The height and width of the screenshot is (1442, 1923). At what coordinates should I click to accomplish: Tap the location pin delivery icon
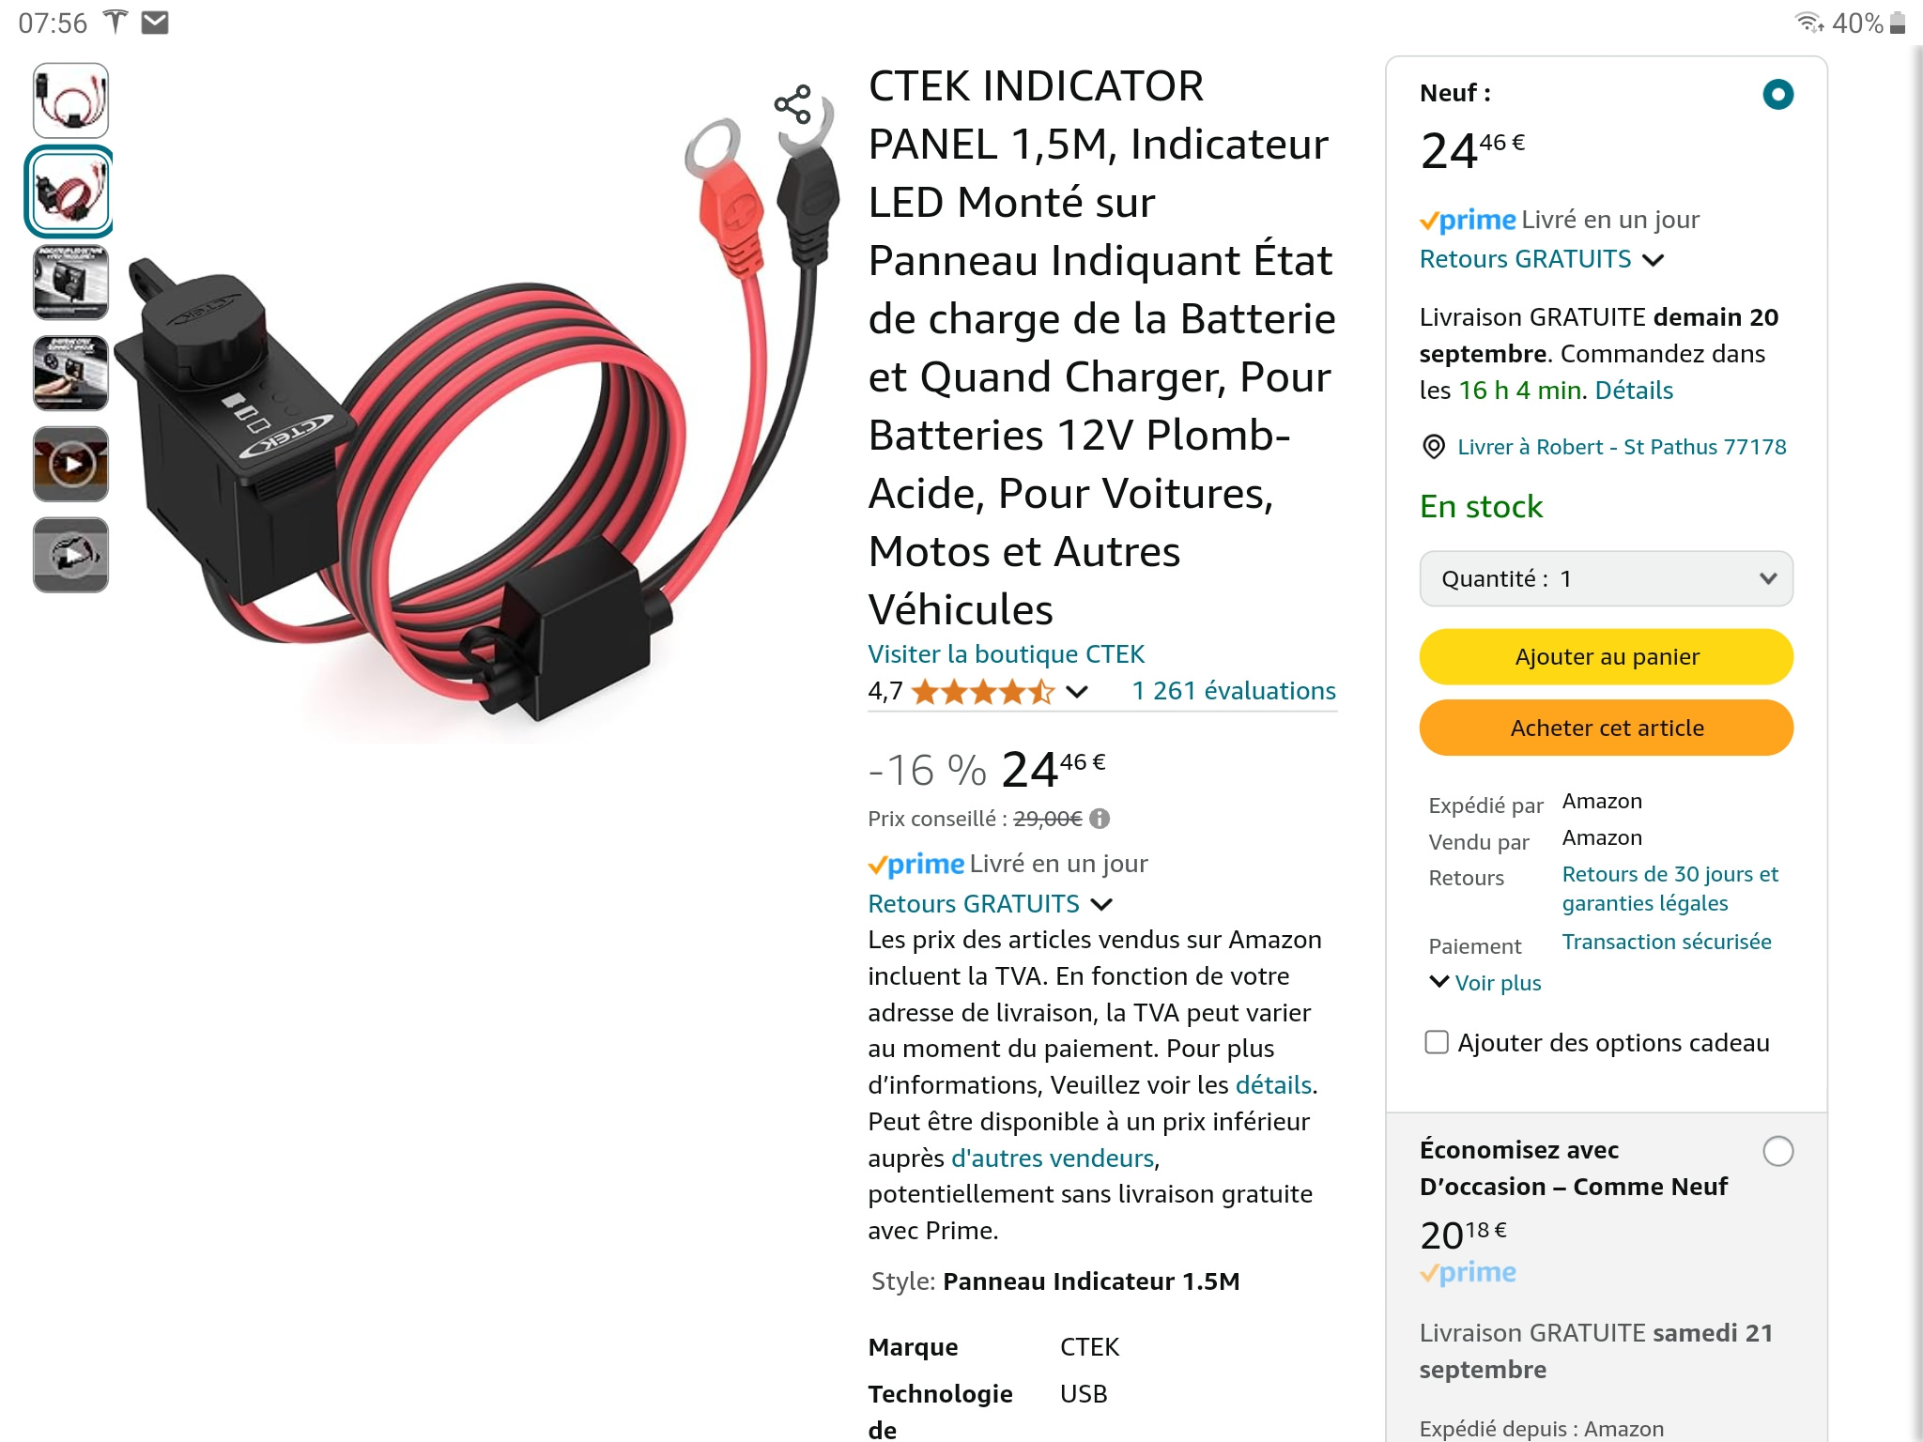pyautogui.click(x=1434, y=447)
